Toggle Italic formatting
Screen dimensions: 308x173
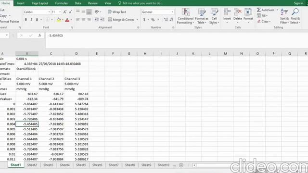pos(31,20)
